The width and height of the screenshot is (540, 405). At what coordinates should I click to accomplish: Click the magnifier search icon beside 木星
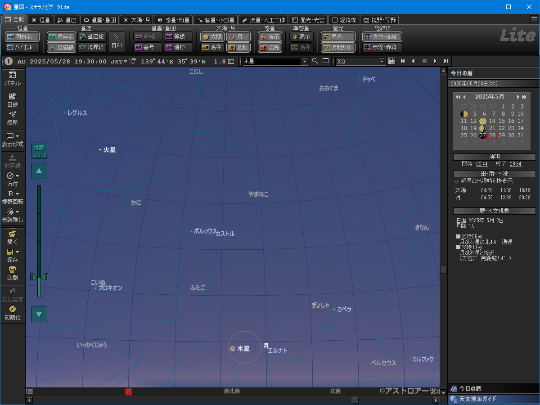click(x=315, y=61)
